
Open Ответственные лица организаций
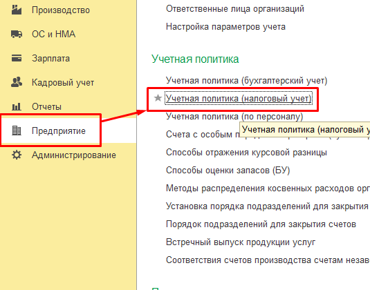click(234, 9)
